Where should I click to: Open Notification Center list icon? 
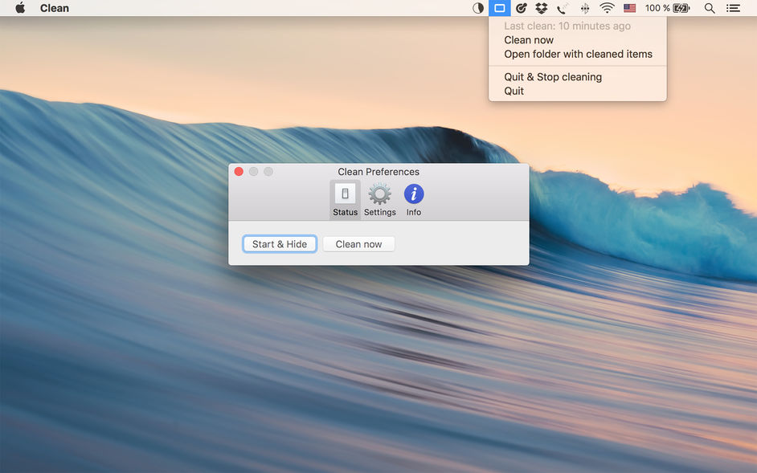point(733,8)
